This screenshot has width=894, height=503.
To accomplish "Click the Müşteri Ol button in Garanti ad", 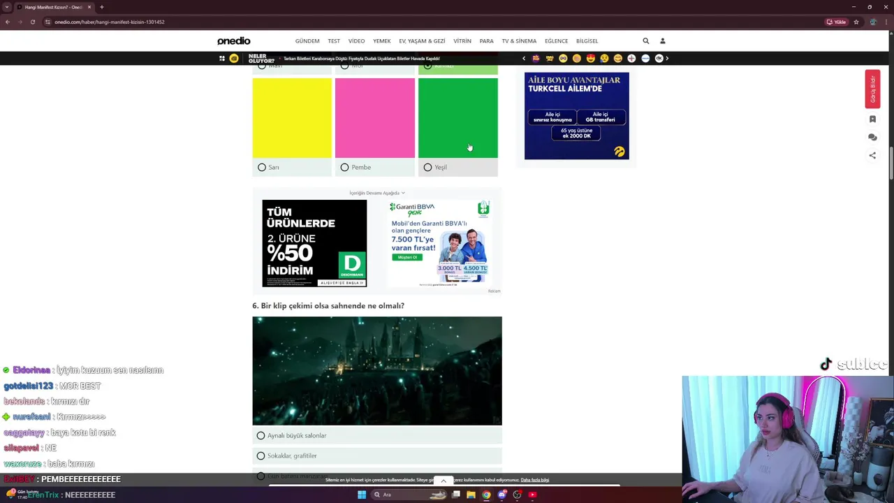I will click(x=407, y=257).
